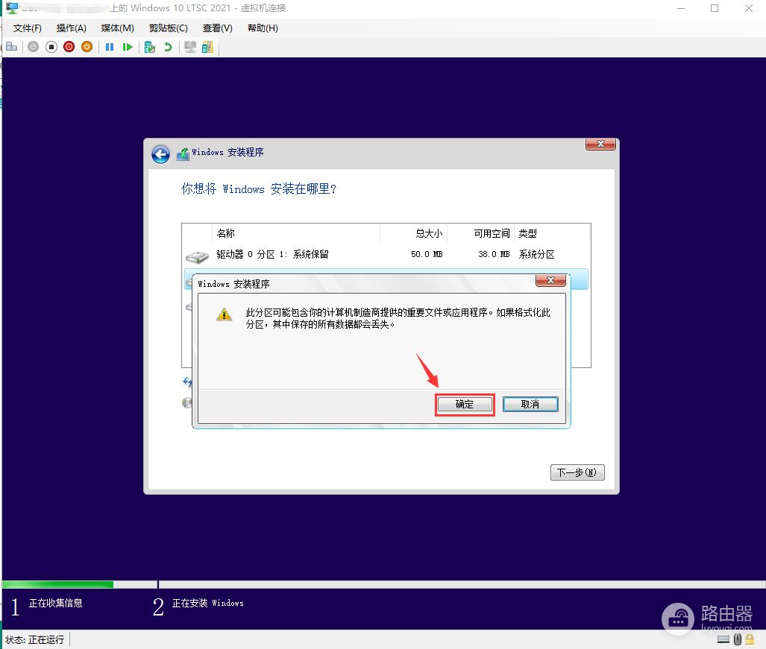The height and width of the screenshot is (649, 766).
Task: Maximize the virtual machine connection window
Action: tap(715, 8)
